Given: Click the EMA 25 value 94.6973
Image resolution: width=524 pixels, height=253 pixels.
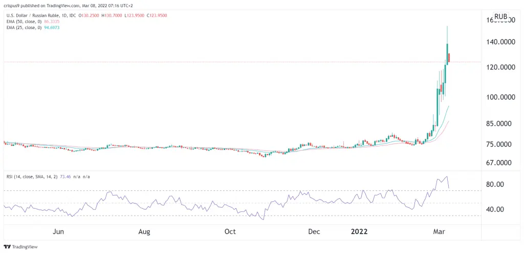Looking at the screenshot, I should pos(52,28).
